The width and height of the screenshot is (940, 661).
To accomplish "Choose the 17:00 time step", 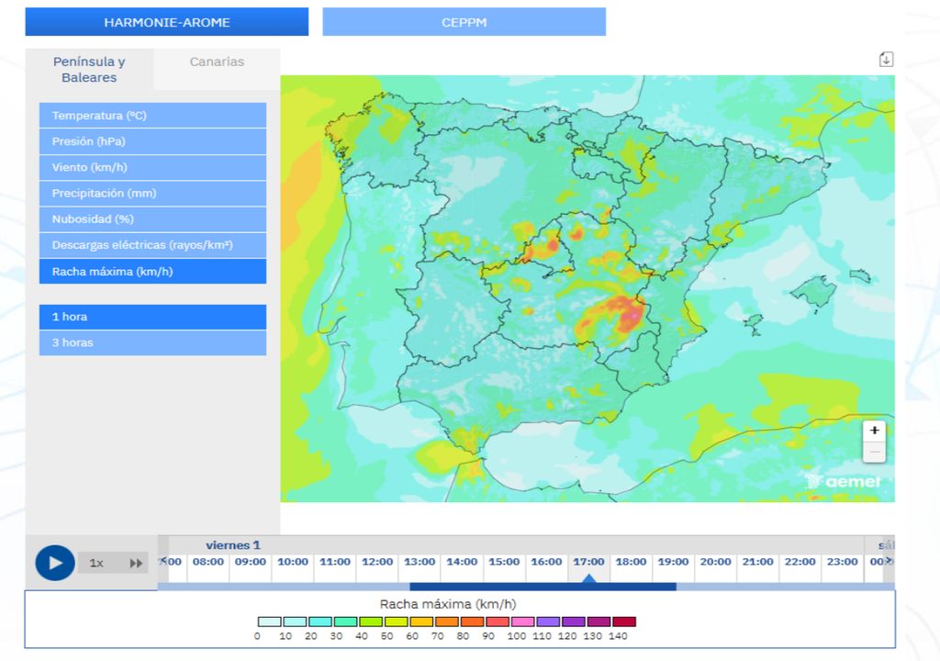I will click(588, 562).
